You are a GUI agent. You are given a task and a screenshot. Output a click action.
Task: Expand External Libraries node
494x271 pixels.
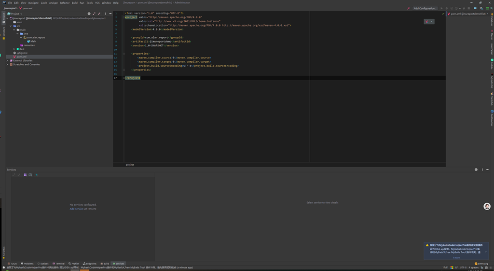(x=7, y=60)
